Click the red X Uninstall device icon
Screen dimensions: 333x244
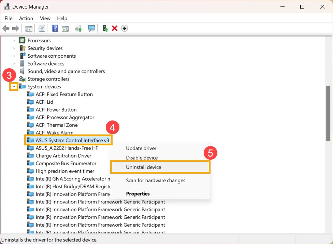tap(115, 28)
